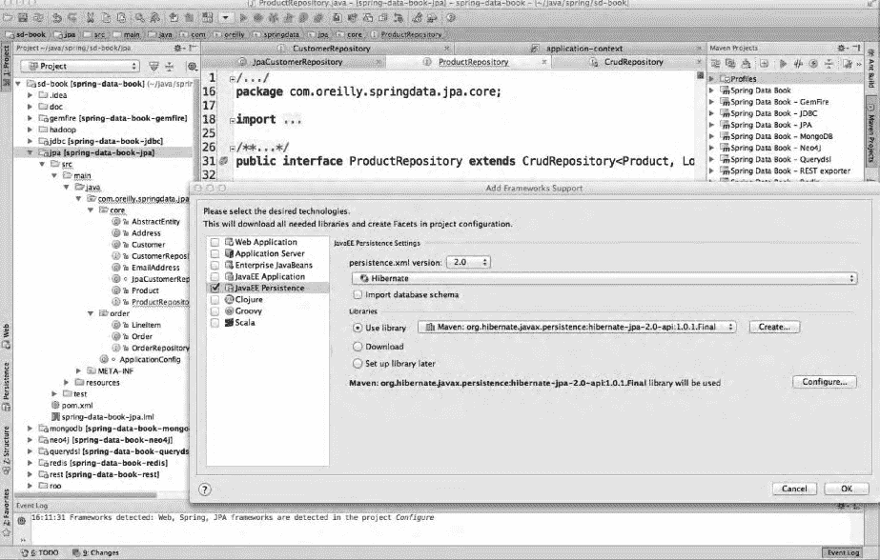Click the scroll from source target icon

point(155,66)
